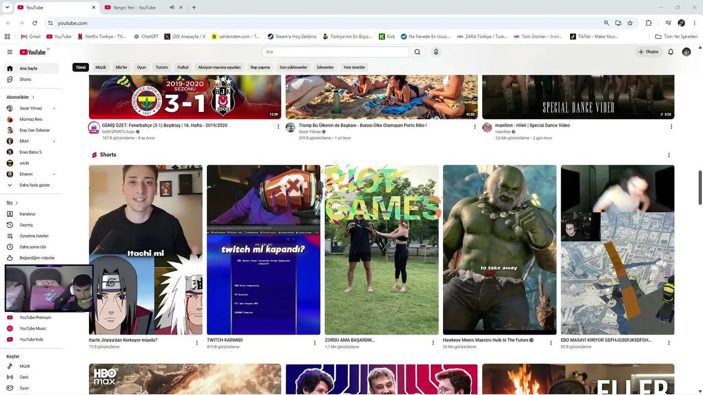Open the Steam'e Hoş Geldiniz bookmark
Image resolution: width=703 pixels, height=395 pixels.
[292, 37]
